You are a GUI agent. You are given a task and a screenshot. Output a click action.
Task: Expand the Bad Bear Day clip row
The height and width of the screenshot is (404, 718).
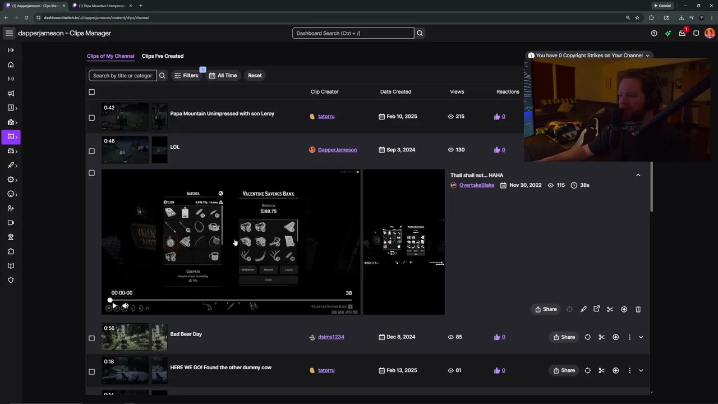click(641, 337)
